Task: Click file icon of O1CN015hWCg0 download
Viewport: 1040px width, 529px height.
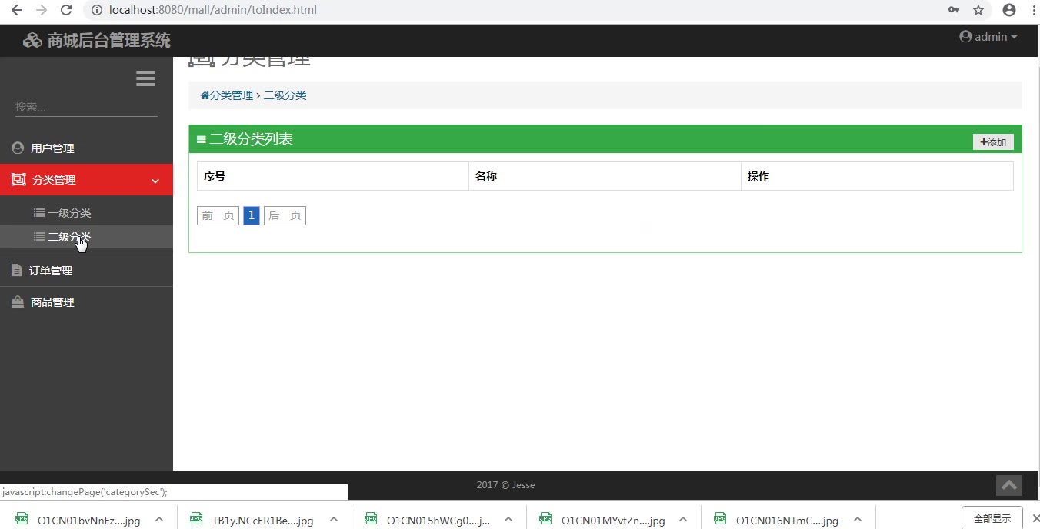Action: tap(371, 519)
